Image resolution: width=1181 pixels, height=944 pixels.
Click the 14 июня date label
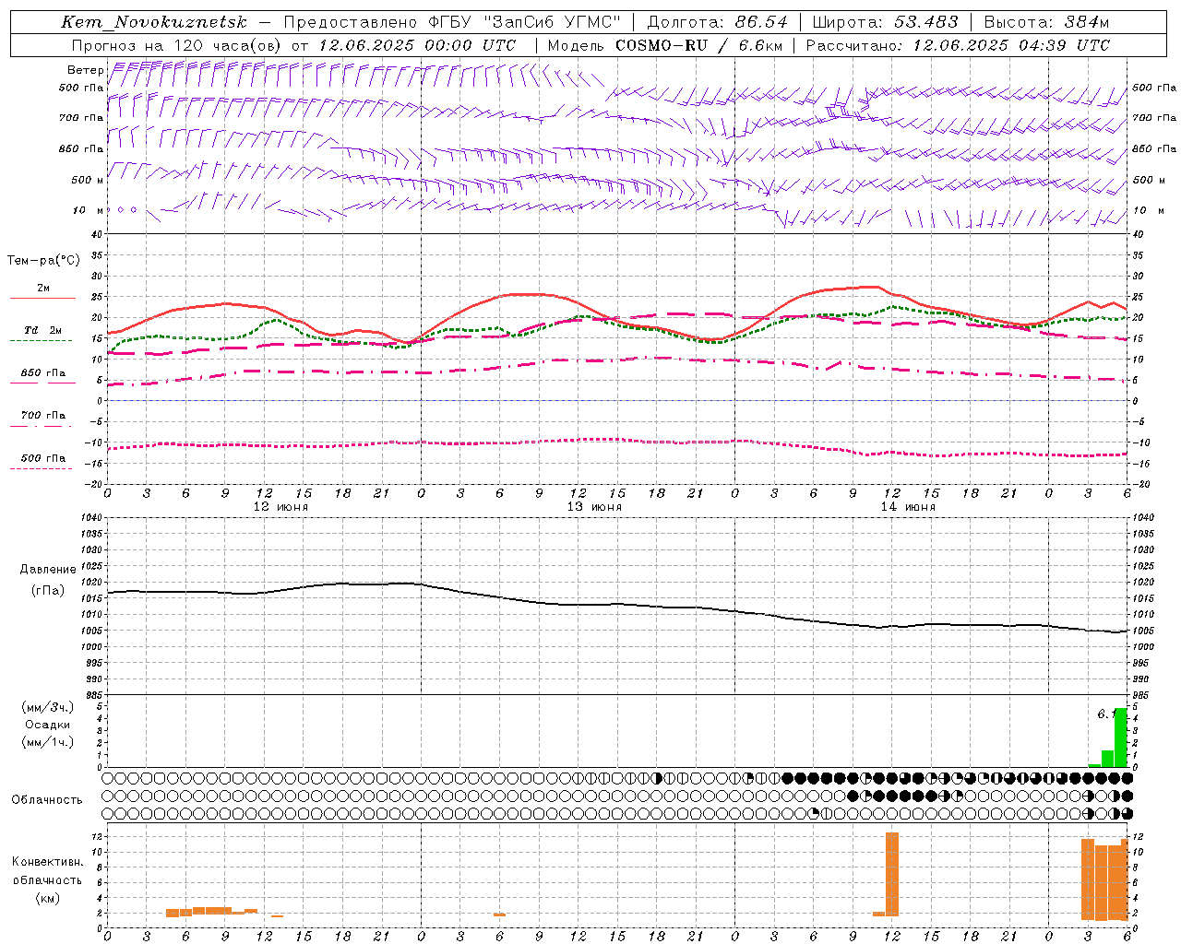coord(908,507)
